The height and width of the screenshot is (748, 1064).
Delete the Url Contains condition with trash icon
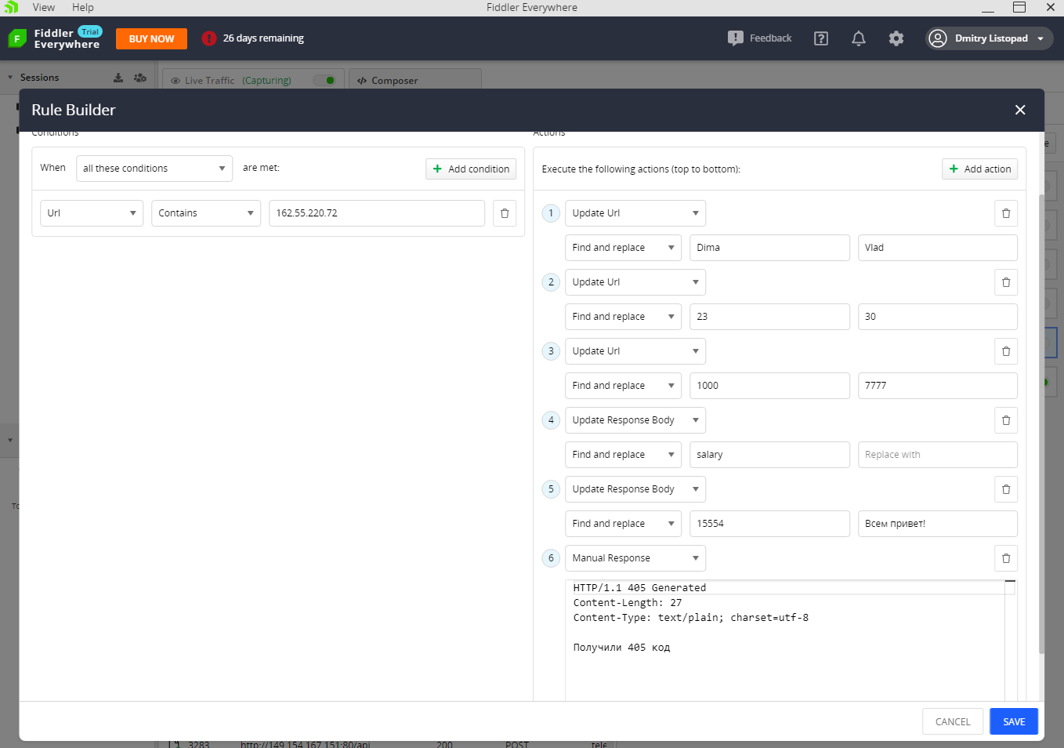(504, 212)
